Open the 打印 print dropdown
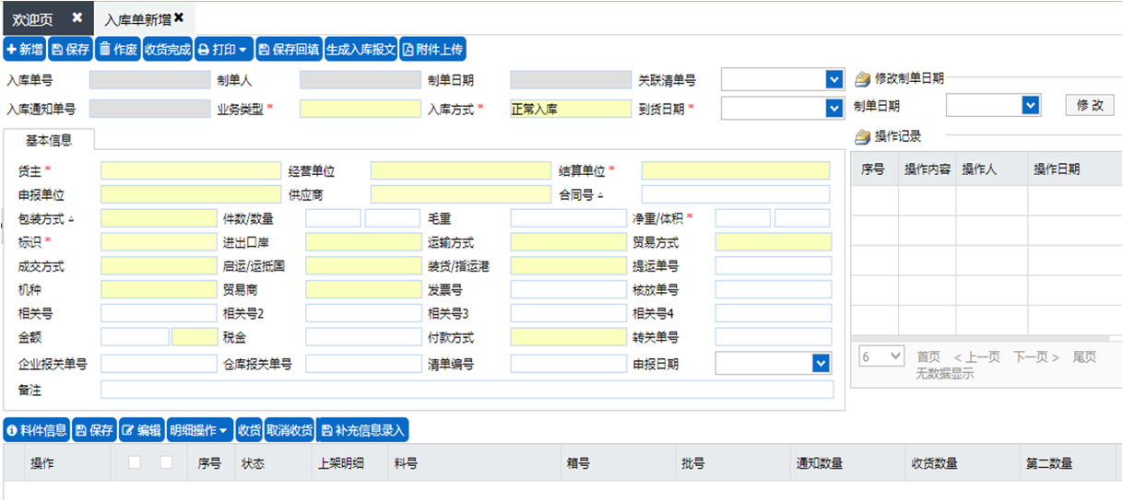The height and width of the screenshot is (501, 1123). click(222, 50)
